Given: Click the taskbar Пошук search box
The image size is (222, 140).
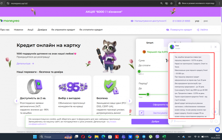Looking at the screenshot, I should (55, 137).
